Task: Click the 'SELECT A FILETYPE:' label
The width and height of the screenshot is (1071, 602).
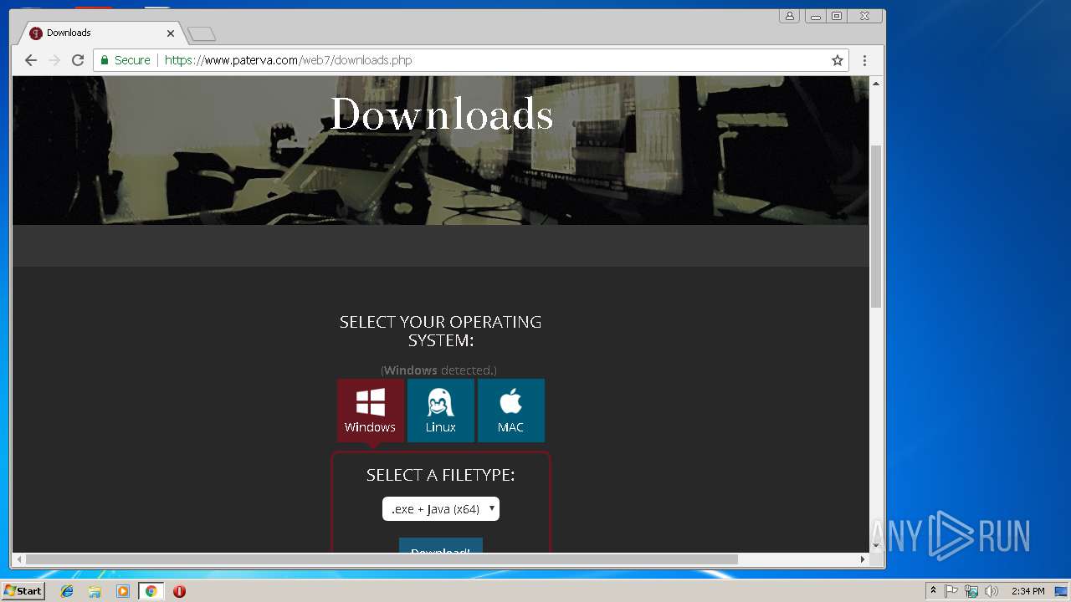Action: (x=441, y=475)
